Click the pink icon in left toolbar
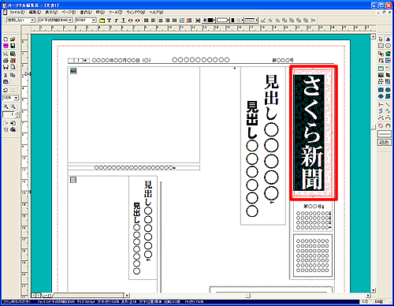This screenshot has height=306, width=394. [x=6, y=46]
